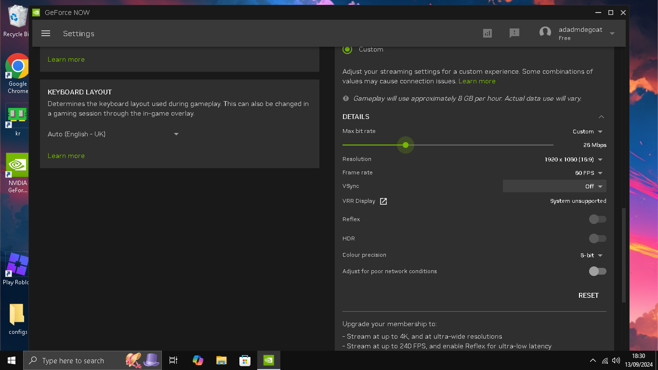Viewport: 658px width, 370px height.
Task: Open Learn more link above Keyboard Layout
Action: 66,59
